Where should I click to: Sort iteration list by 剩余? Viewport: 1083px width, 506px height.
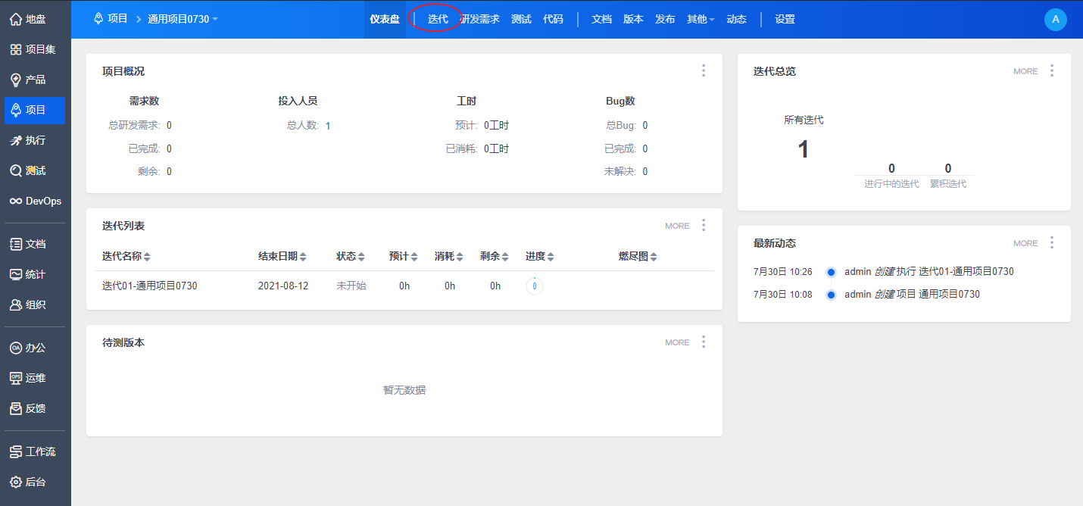495,256
